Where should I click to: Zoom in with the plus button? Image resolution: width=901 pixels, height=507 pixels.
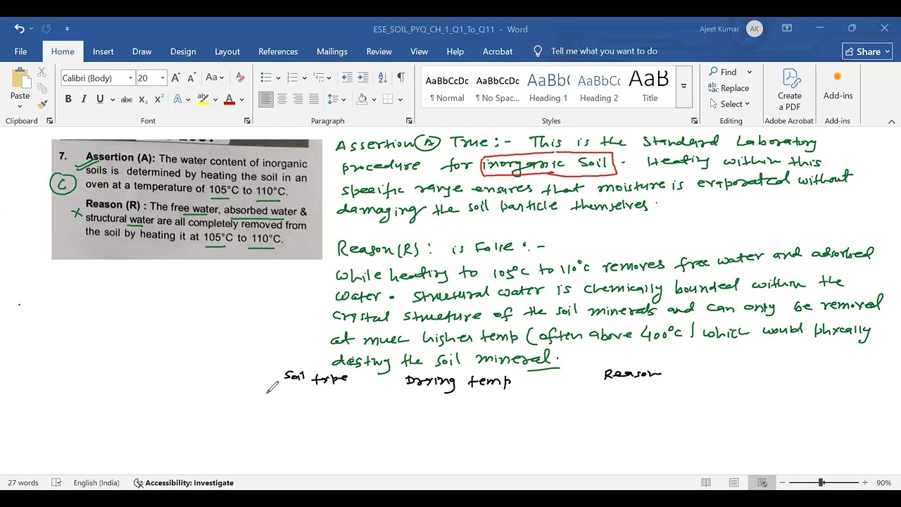pos(865,483)
